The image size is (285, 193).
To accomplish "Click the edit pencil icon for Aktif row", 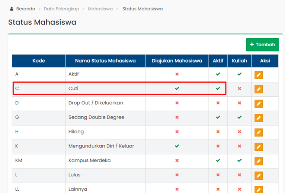I will click(x=259, y=75).
